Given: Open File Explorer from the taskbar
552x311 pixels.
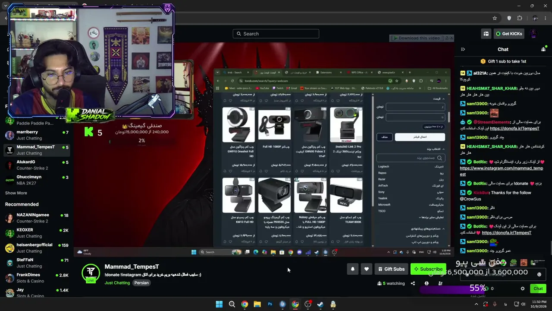Looking at the screenshot, I should pyautogui.click(x=257, y=304).
